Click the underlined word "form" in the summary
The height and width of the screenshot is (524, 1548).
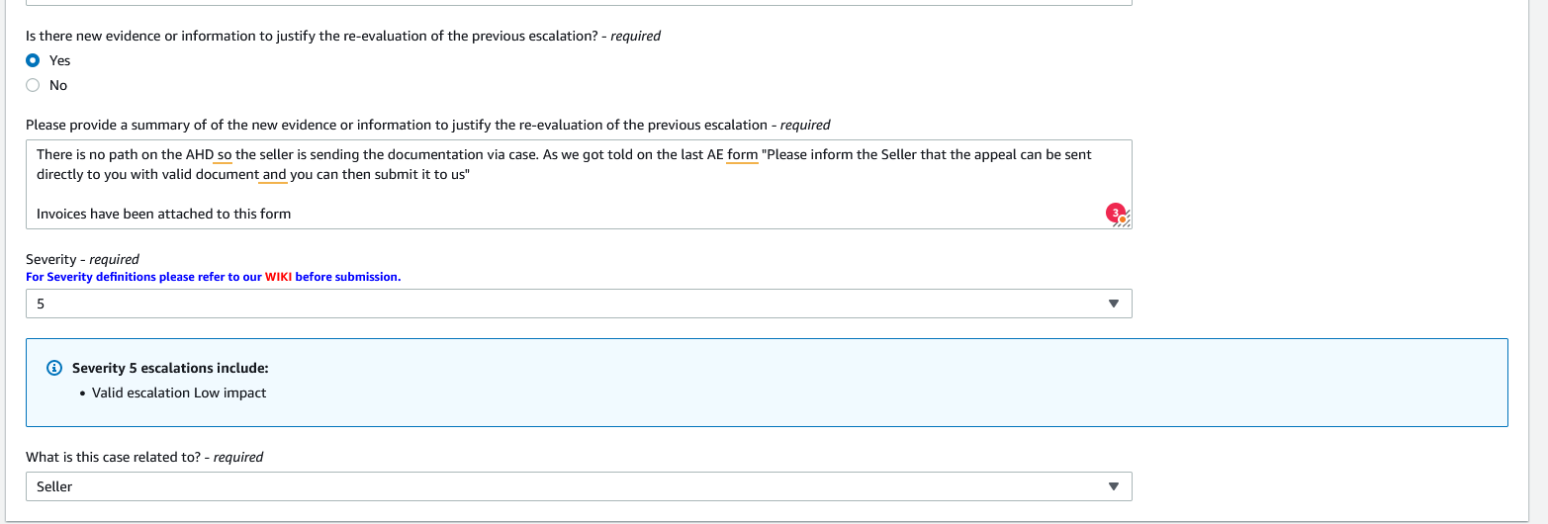(742, 155)
